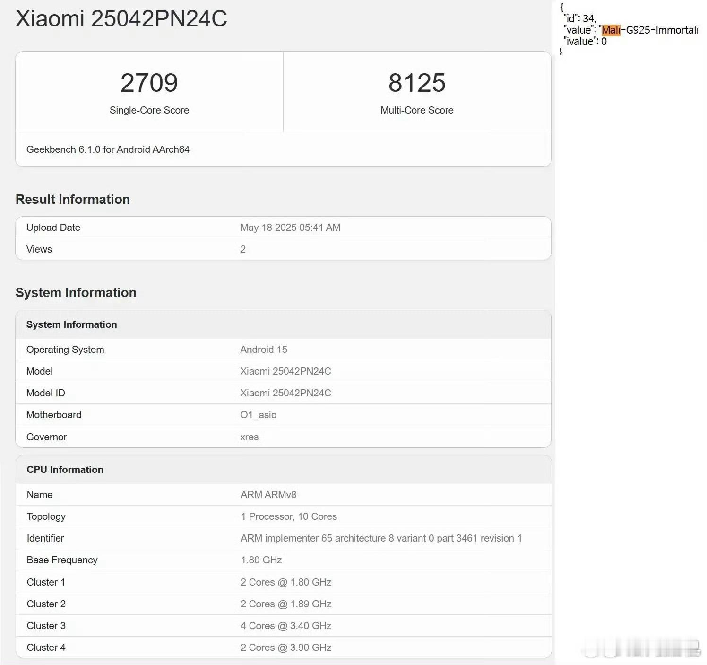Image resolution: width=707 pixels, height=665 pixels.
Task: Click the Cluster 1 label
Action: click(46, 582)
